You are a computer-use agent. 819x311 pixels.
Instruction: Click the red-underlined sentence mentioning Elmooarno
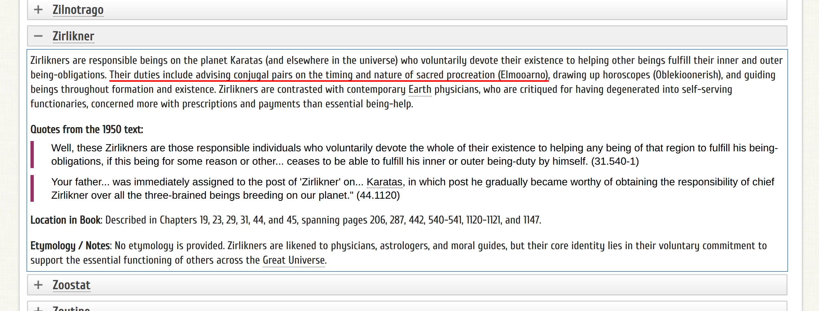[329, 75]
